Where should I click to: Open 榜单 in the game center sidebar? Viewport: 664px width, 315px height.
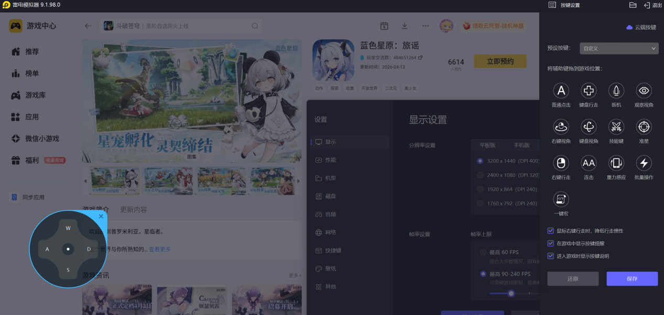coord(32,73)
